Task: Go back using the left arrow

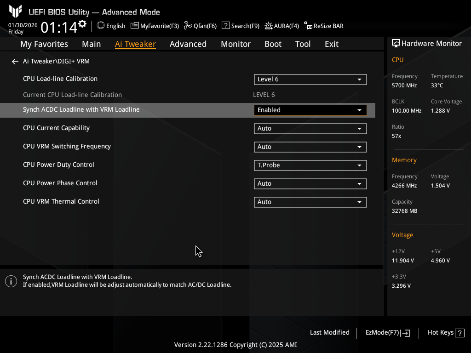Action: [15, 62]
